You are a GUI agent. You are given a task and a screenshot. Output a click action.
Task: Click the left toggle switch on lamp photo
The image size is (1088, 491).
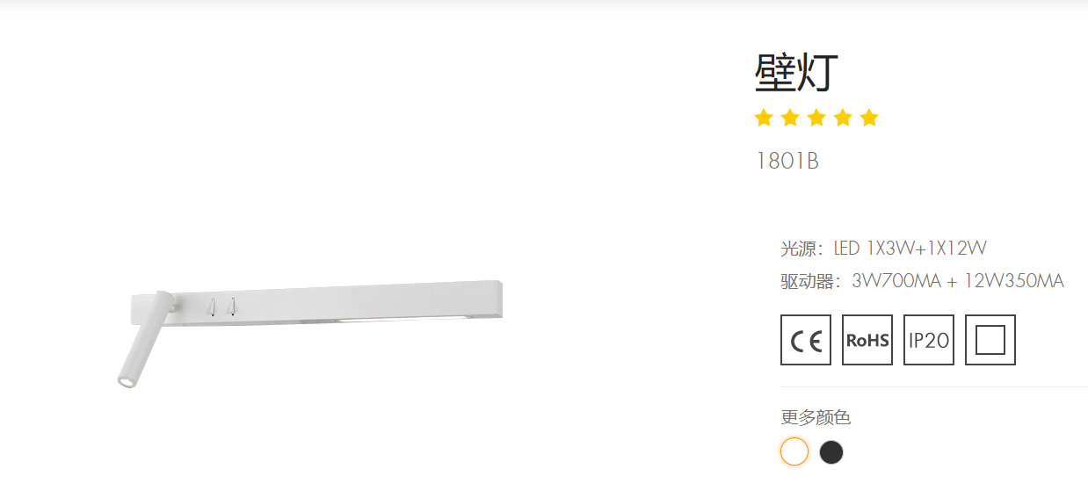[212, 306]
